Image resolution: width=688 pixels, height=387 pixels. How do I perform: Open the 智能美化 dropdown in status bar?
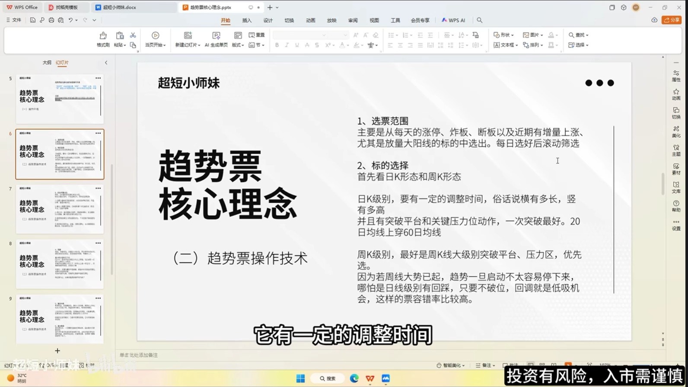tap(450, 365)
